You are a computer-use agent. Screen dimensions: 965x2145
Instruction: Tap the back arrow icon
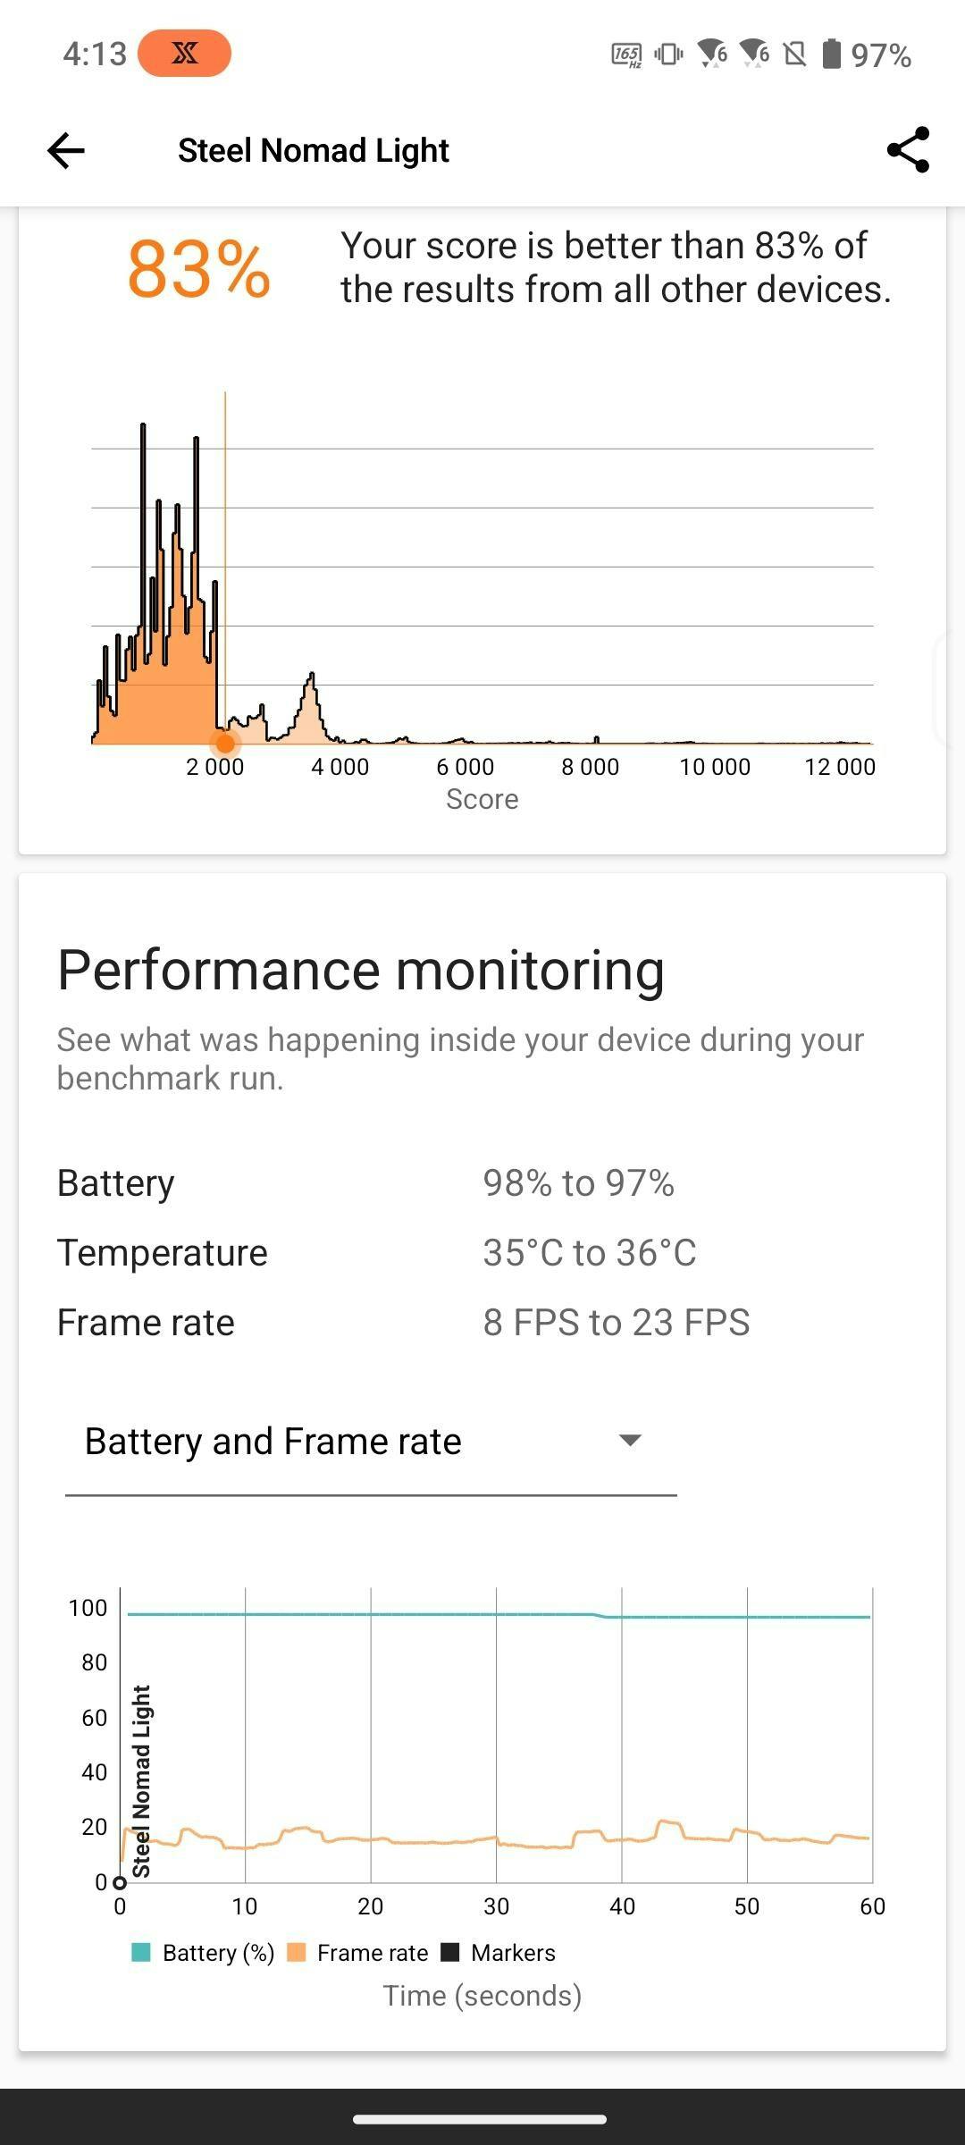click(66, 150)
